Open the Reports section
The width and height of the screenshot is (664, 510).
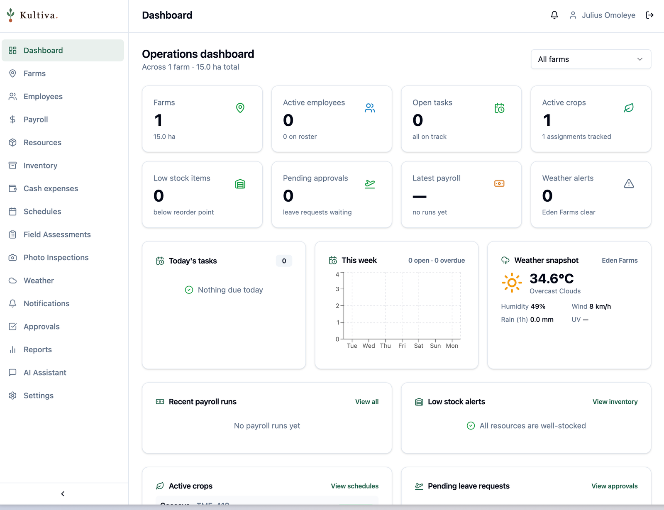(63, 350)
